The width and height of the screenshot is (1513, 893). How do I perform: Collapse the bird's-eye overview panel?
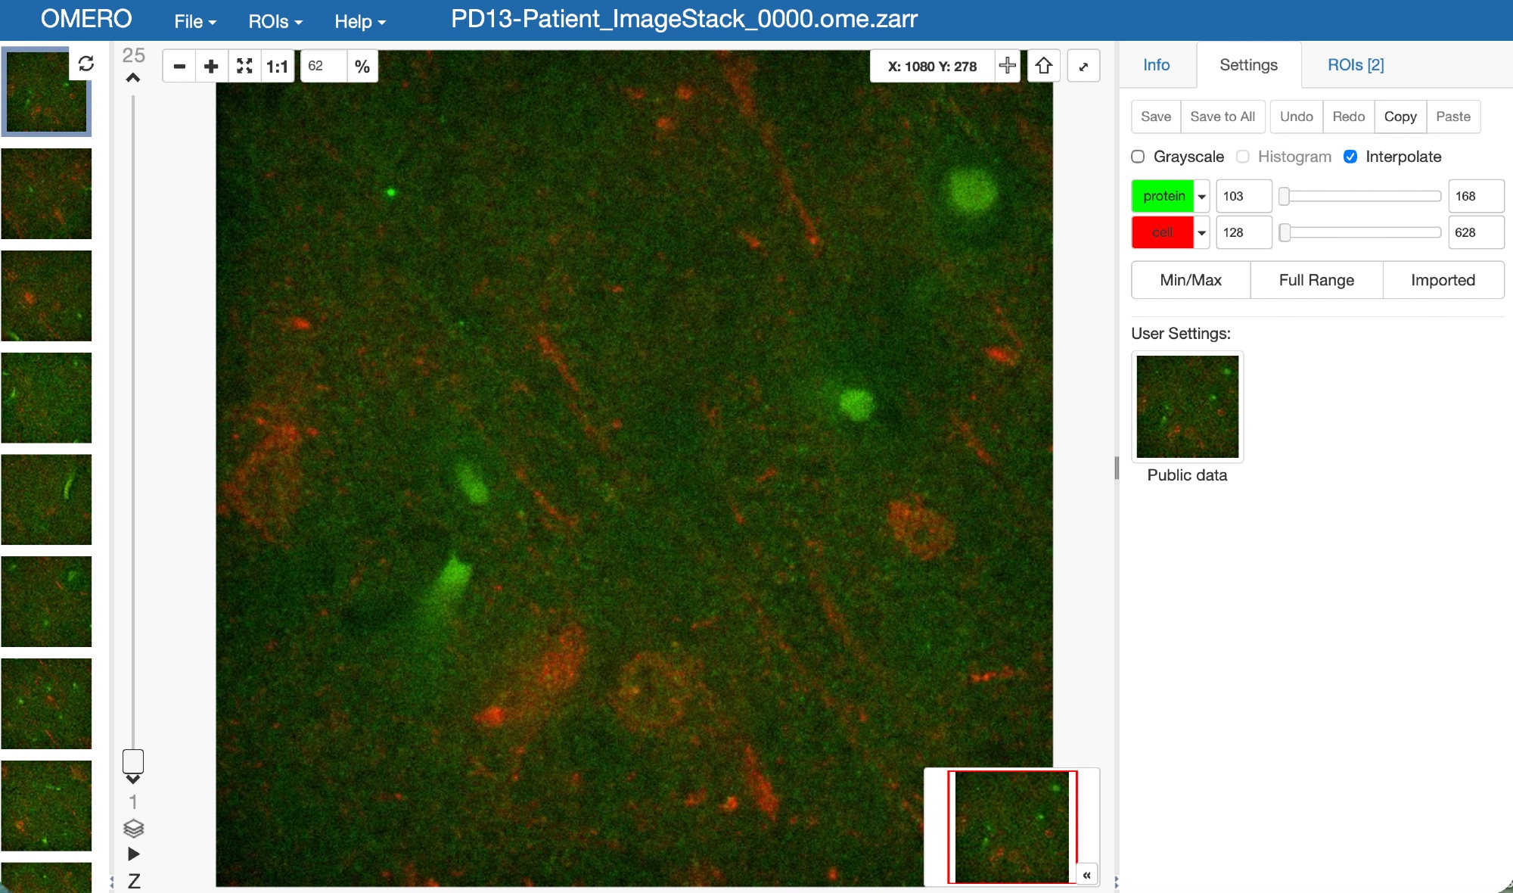(1086, 875)
